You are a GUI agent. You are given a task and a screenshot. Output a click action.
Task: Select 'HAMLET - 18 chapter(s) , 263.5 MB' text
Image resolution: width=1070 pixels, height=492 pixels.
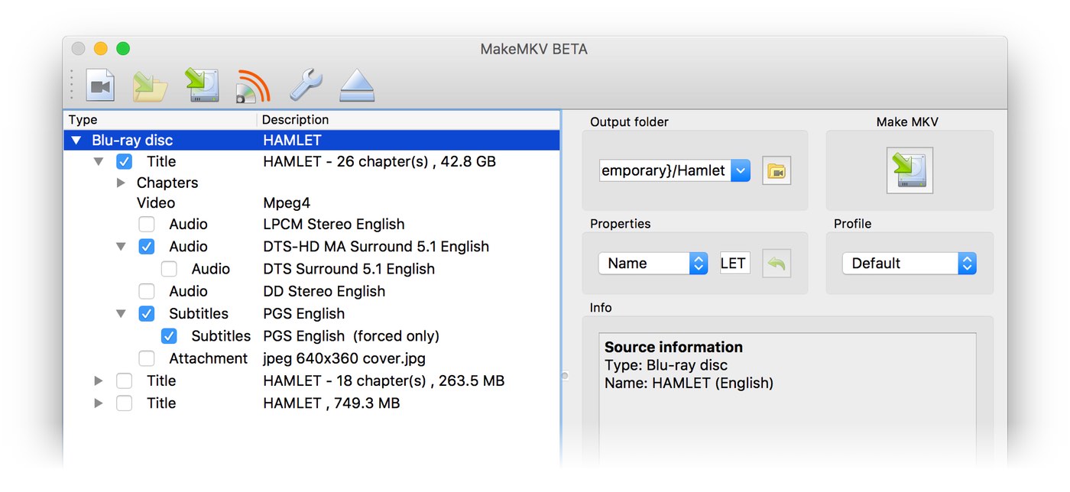point(384,380)
